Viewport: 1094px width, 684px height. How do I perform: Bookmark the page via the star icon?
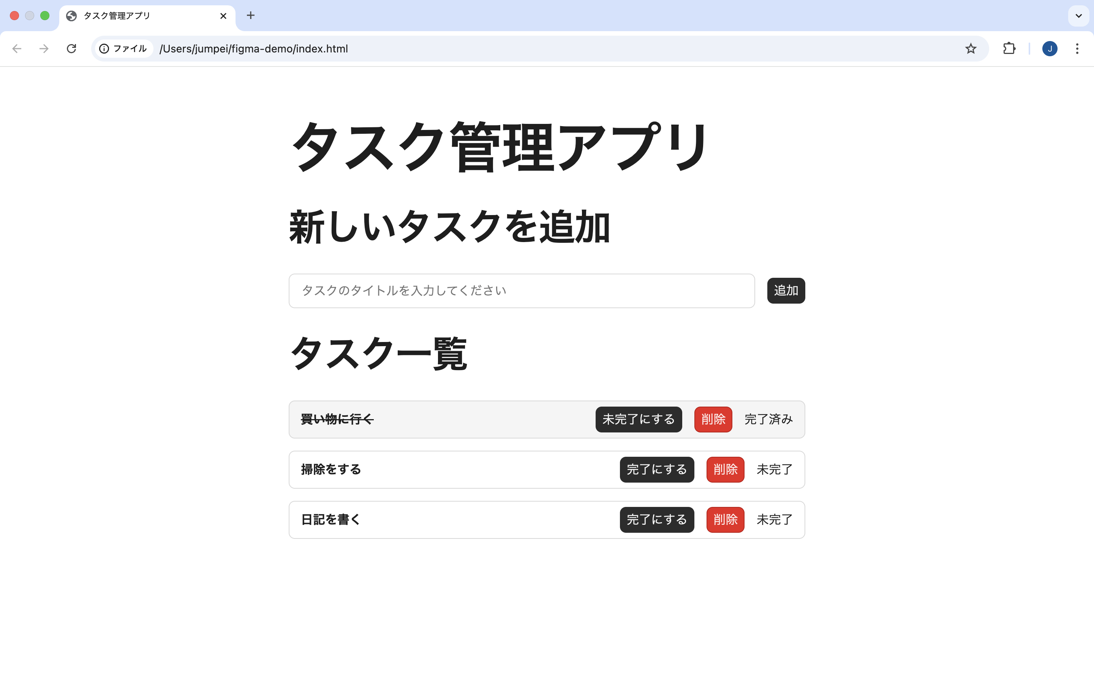point(970,48)
